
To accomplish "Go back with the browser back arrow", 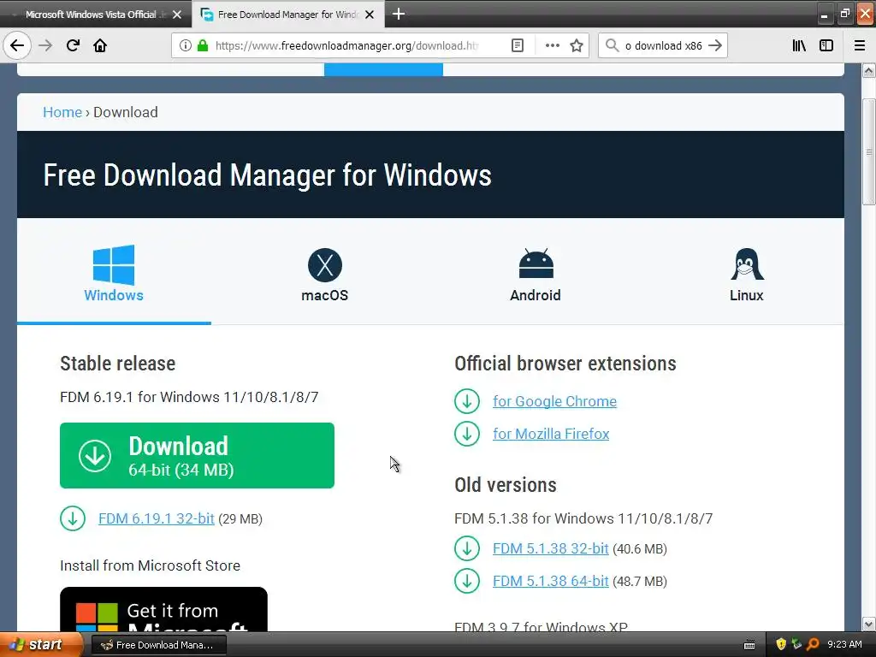I will pyautogui.click(x=17, y=45).
